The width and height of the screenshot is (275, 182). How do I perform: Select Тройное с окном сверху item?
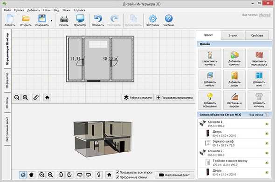(234, 163)
